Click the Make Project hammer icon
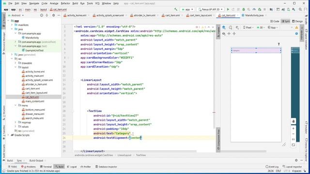 (x=176, y=9)
